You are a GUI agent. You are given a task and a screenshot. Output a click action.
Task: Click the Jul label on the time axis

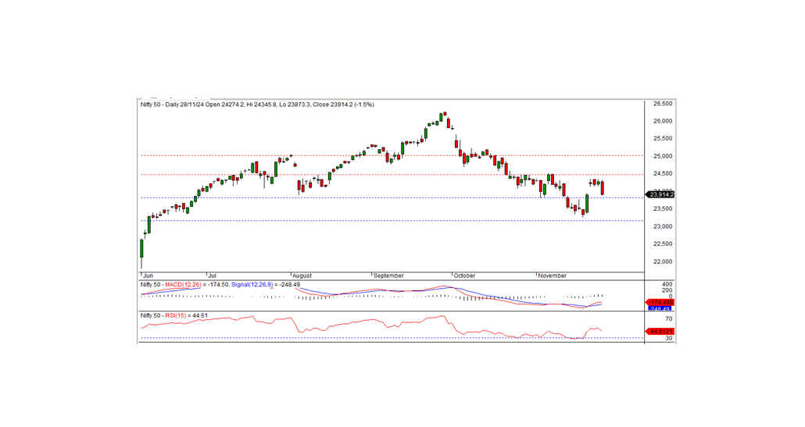pyautogui.click(x=212, y=276)
